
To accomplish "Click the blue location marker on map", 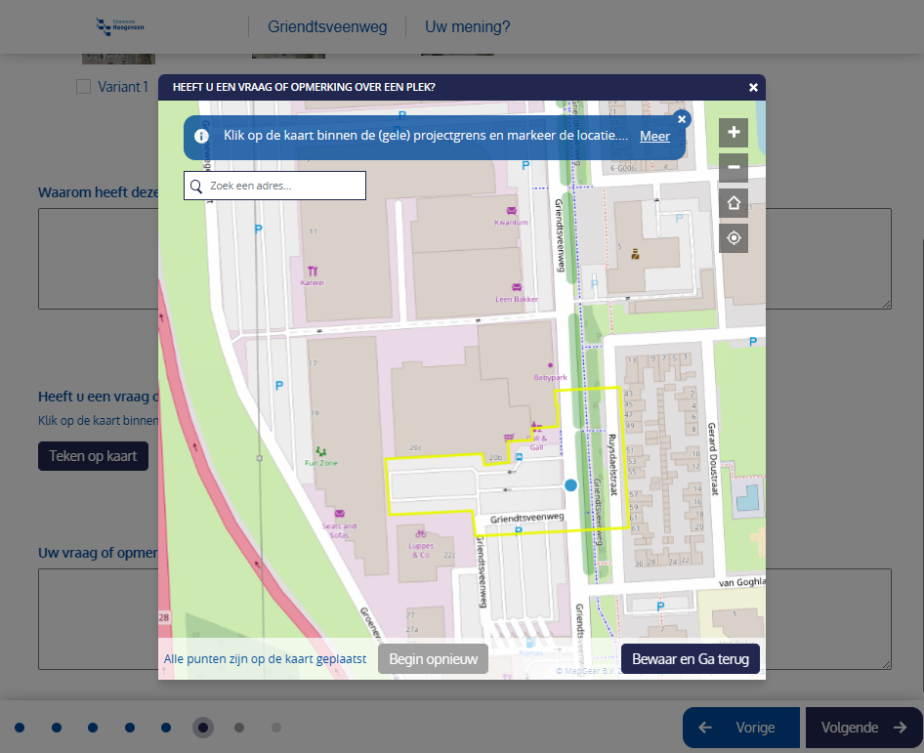I will click(570, 484).
